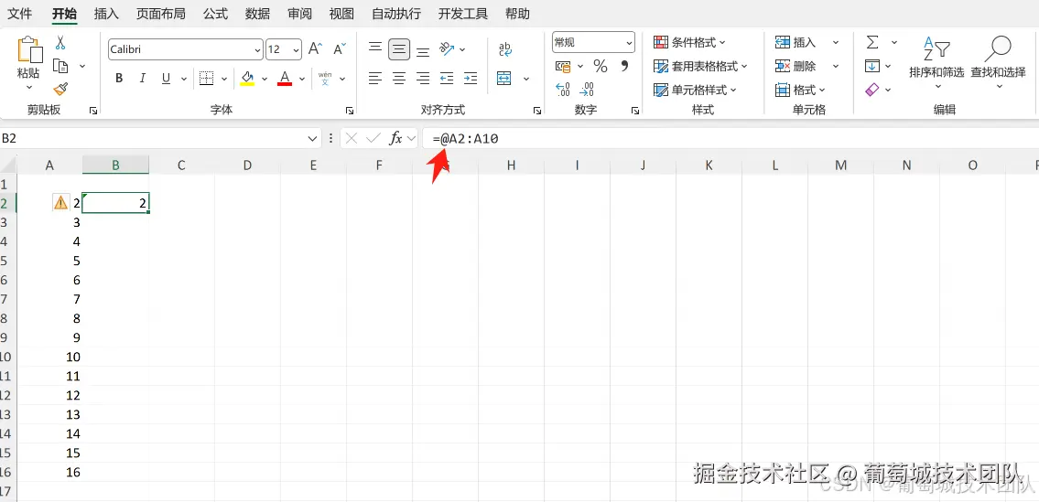Image resolution: width=1039 pixels, height=502 pixels.
Task: Align text right
Action: (x=423, y=79)
